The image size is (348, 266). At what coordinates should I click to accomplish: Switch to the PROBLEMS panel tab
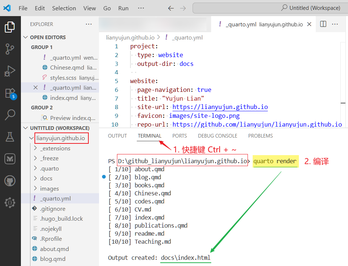(260, 136)
